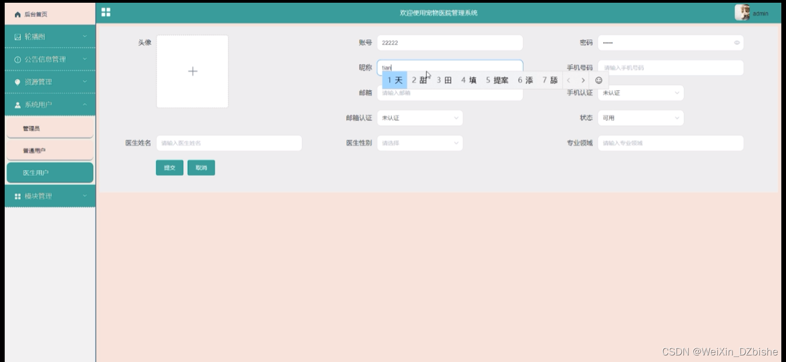Viewport: 786px width, 362px height.
Task: Choose IME candidate 7 舔
Action: click(x=550, y=80)
